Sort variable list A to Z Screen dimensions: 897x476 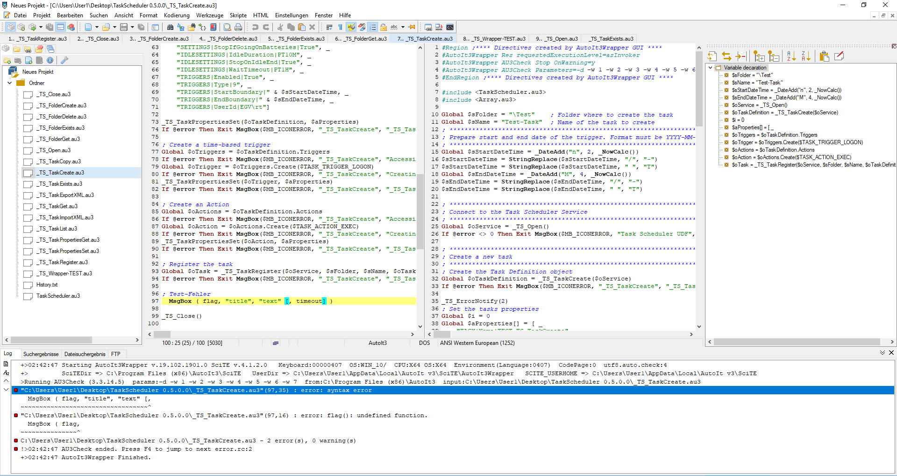tap(791, 56)
